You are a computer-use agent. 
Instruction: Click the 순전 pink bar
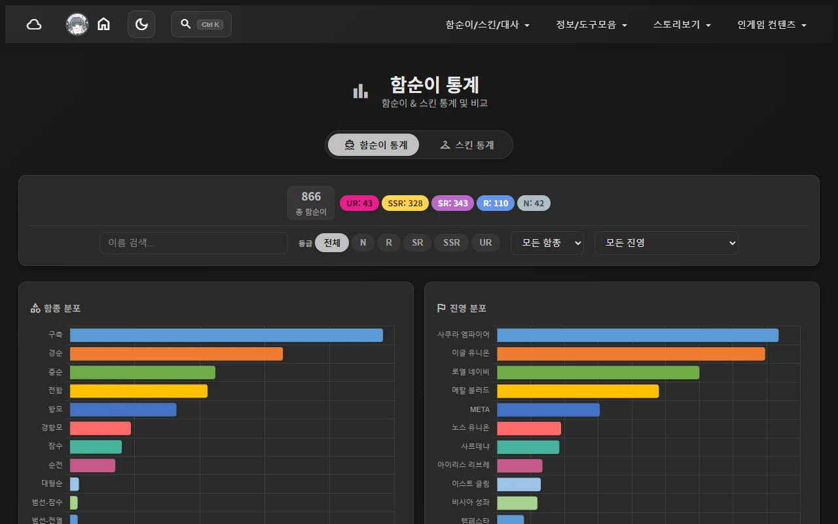[92, 466]
